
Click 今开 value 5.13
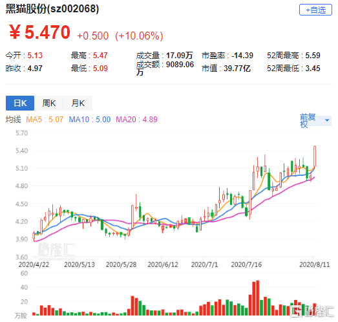pyautogui.click(x=35, y=56)
